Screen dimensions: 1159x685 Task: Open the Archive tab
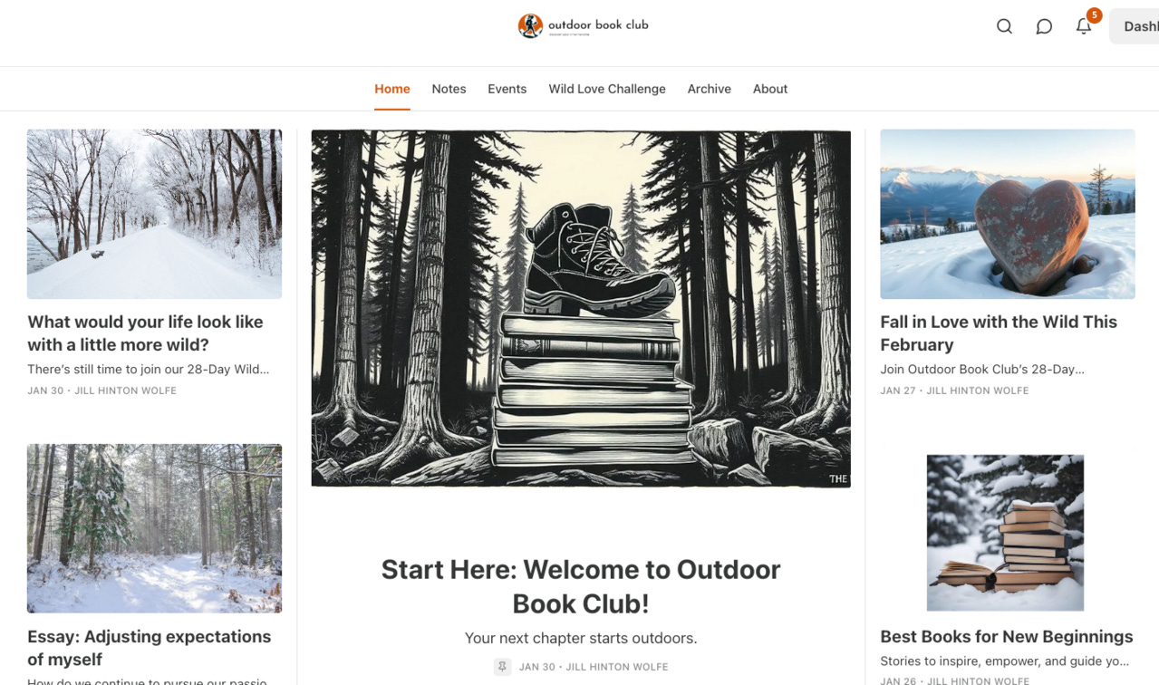(x=709, y=89)
